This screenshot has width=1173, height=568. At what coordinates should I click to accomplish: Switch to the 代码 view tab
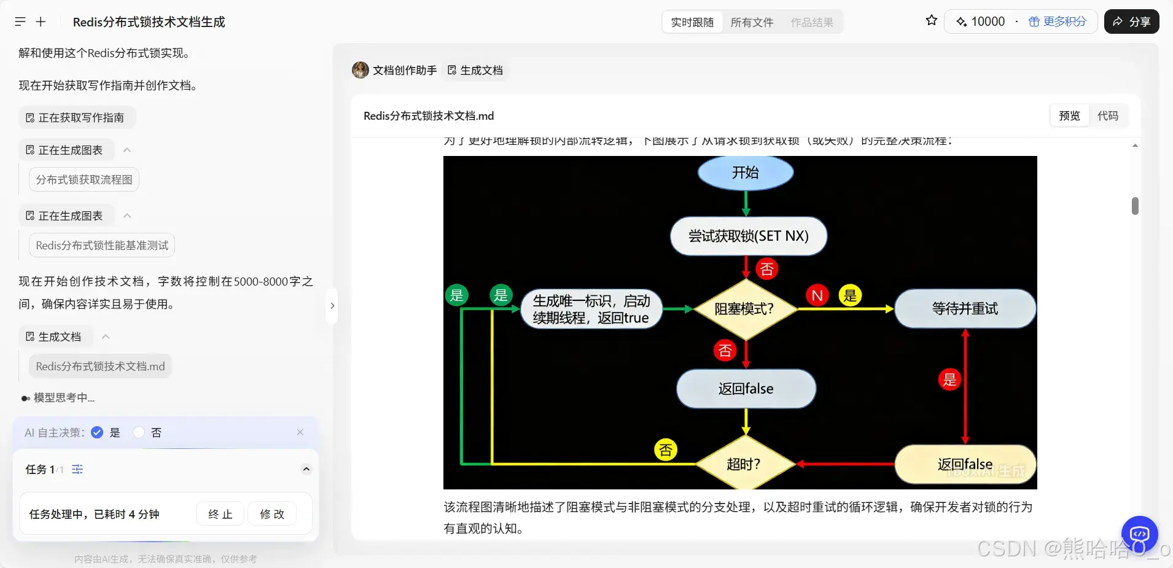1108,115
